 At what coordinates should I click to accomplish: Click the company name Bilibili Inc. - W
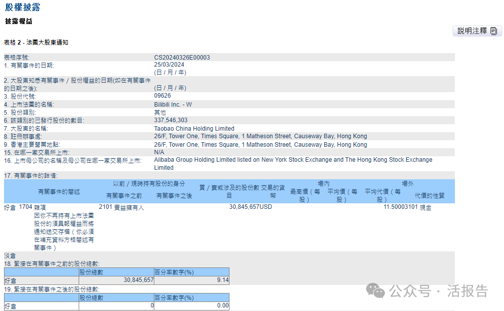tap(173, 105)
